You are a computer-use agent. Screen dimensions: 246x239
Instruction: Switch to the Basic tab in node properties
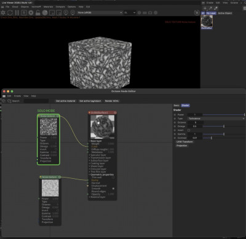(x=177, y=106)
